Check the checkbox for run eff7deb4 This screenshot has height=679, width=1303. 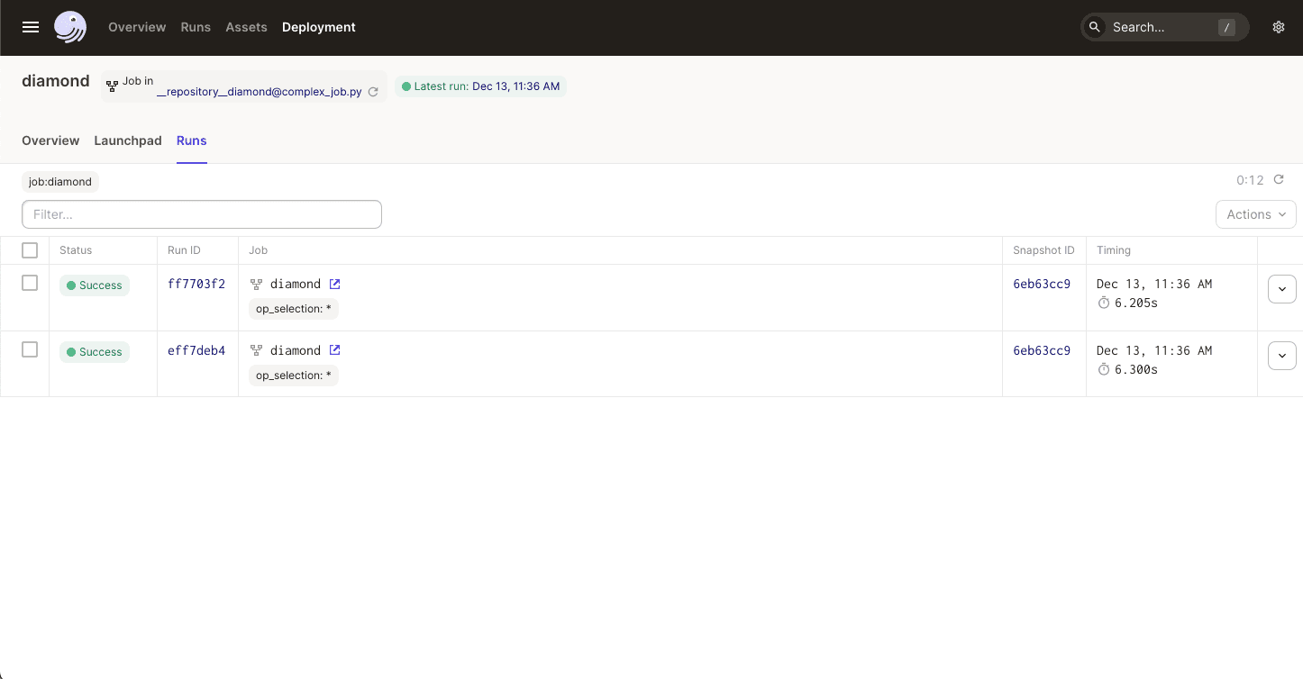pos(30,349)
